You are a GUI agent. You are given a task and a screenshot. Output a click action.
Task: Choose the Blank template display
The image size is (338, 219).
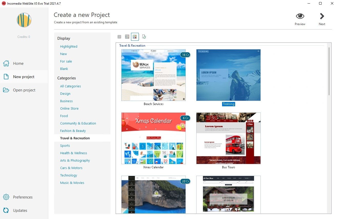point(64,69)
